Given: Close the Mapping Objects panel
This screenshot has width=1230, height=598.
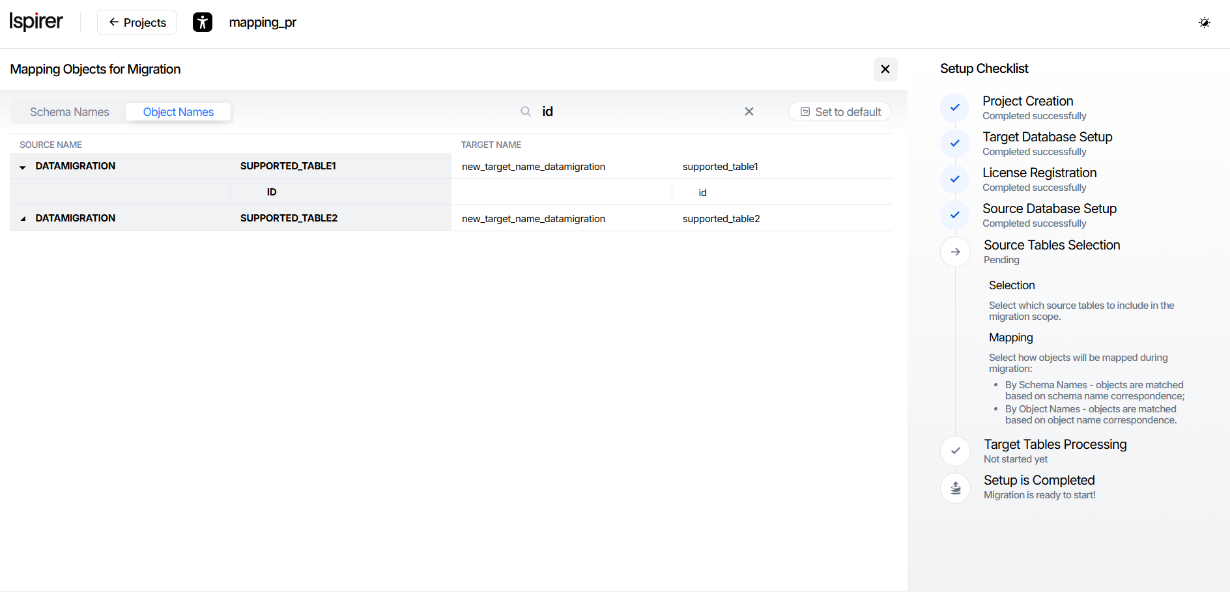Looking at the screenshot, I should pos(885,69).
